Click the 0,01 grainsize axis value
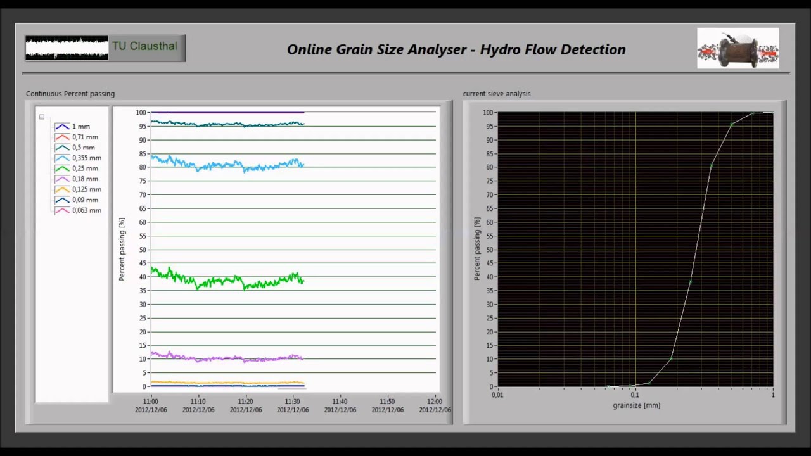The image size is (811, 456). [497, 395]
